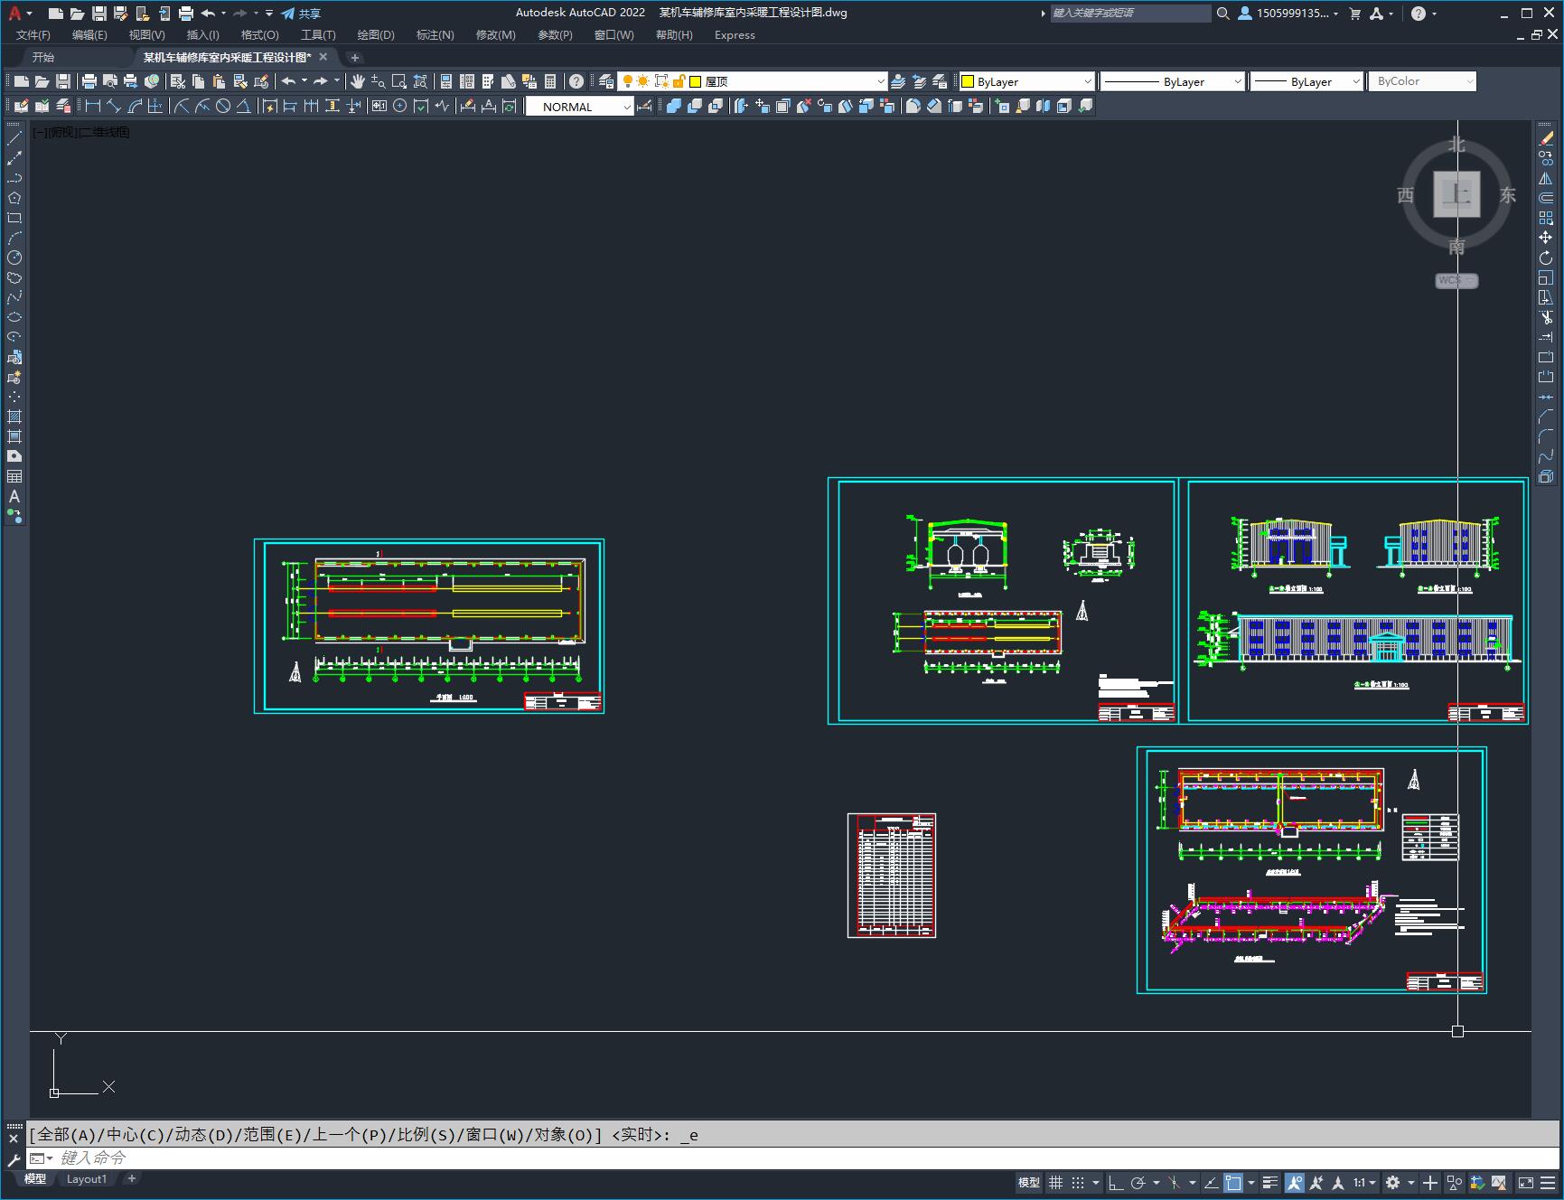Open the Hatch tool
Image resolution: width=1564 pixels, height=1200 pixels.
click(x=14, y=417)
